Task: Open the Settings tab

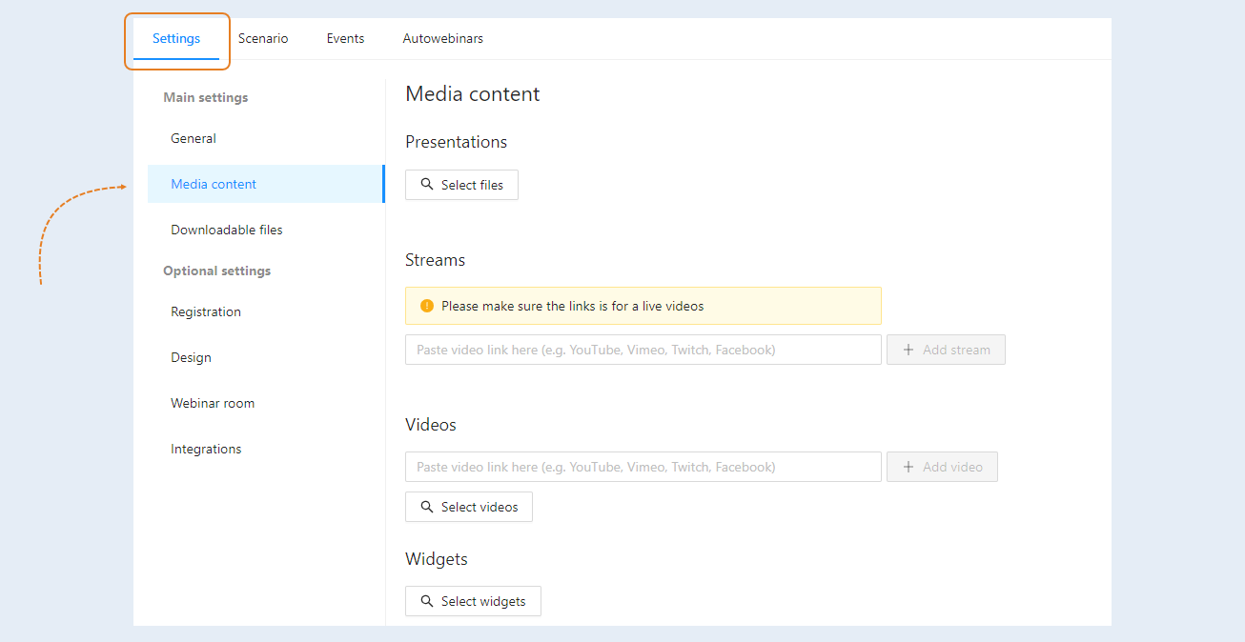Action: pyautogui.click(x=176, y=39)
